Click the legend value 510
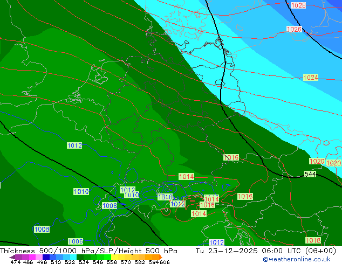This screenshot has height=264, width=342. (56, 262)
